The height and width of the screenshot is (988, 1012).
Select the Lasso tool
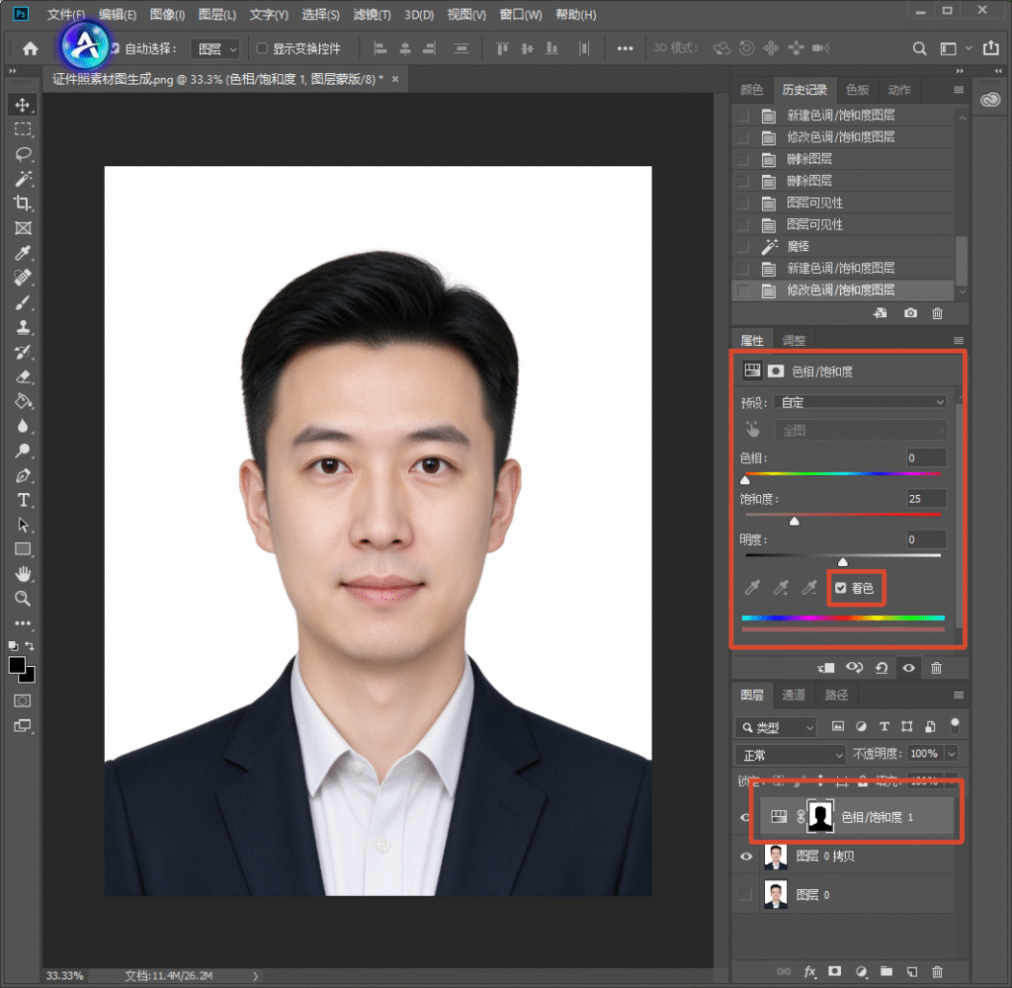pos(23,154)
